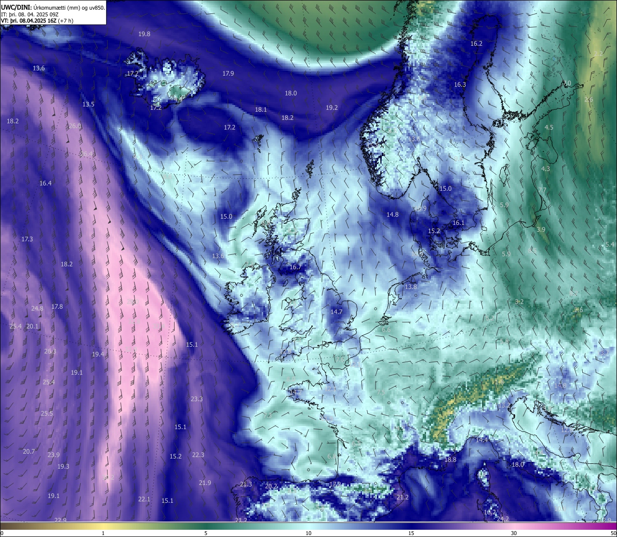The image size is (617, 537).
Task: Click the '16.1' value over Denmark
Action: pyautogui.click(x=458, y=223)
